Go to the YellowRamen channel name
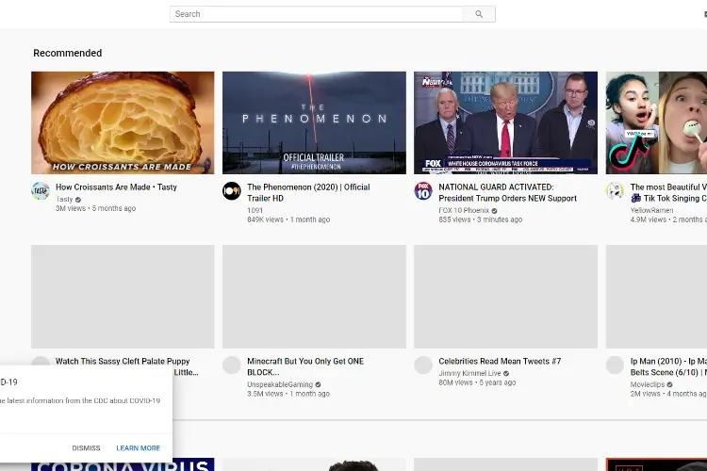 (651, 210)
